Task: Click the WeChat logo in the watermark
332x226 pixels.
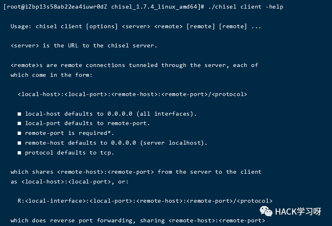Action: [x=267, y=211]
